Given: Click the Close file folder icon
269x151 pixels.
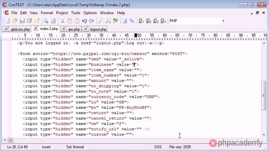Looking at the screenshot, I should (x=37, y=21).
